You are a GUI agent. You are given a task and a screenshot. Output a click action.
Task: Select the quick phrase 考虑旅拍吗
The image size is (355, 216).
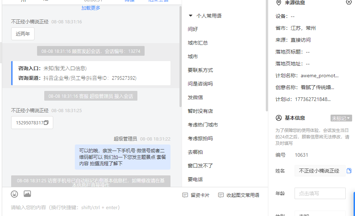tap(200, 138)
